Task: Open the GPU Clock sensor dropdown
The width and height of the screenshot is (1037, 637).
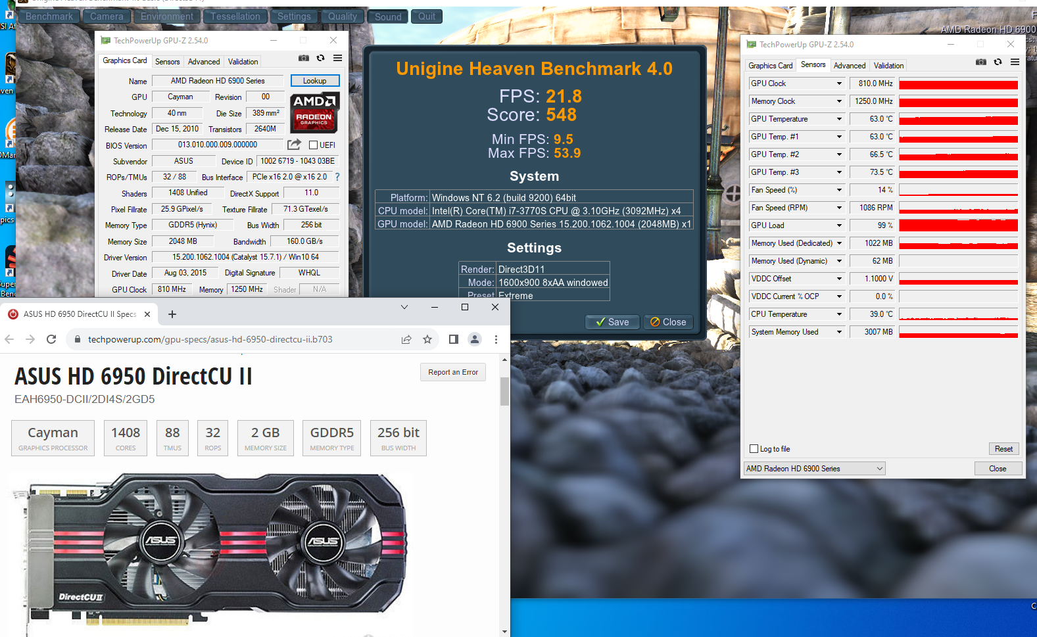Action: coord(839,83)
